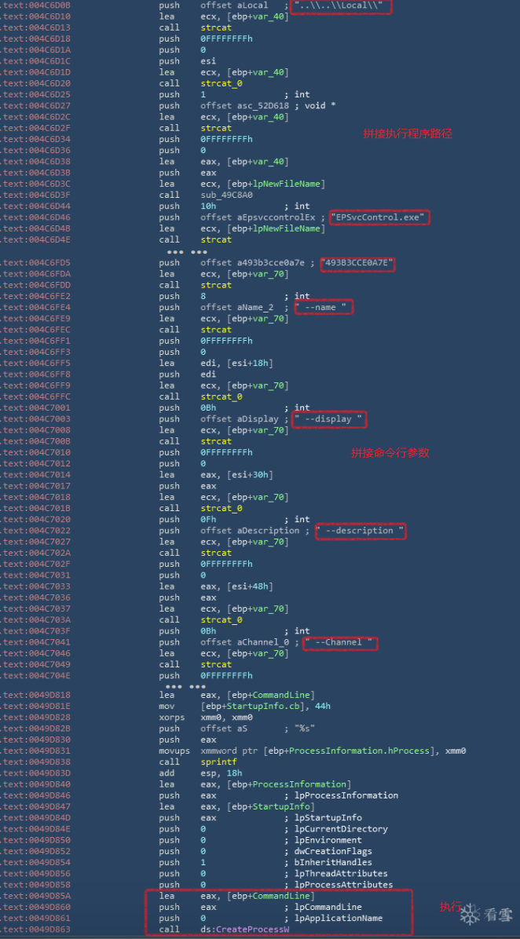Select the "EPSvcControl.exe" string comment
The height and width of the screenshot is (939, 520).
(380, 217)
